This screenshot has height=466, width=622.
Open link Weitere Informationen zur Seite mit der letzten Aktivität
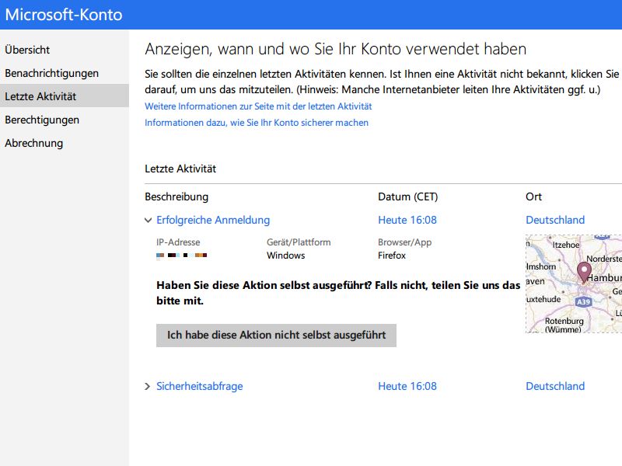tap(258, 106)
